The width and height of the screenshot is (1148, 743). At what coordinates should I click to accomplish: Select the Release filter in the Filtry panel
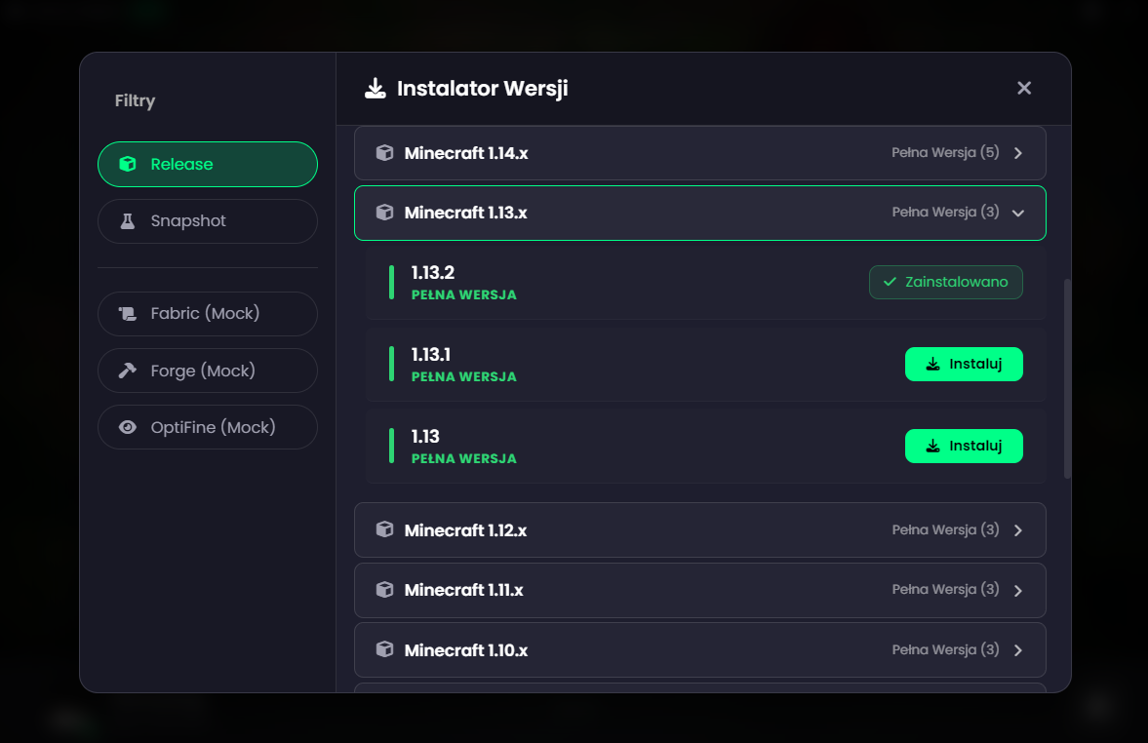pyautogui.click(x=207, y=164)
